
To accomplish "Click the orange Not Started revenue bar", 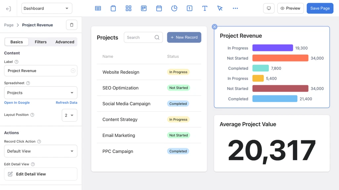I will tap(280, 58).
